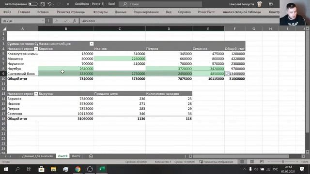The height and width of the screenshot is (174, 310).
Task: Click previous sheet navigation arrow
Action: click(x=5, y=156)
